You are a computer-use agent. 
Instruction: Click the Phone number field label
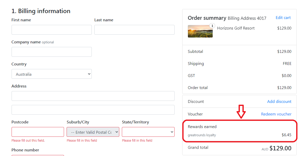click(25, 150)
